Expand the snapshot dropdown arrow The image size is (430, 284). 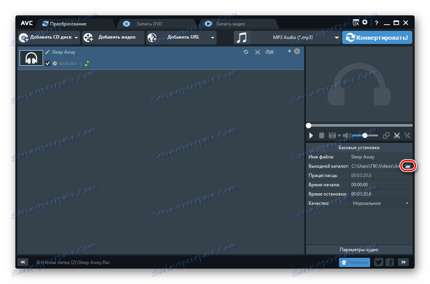click(339, 136)
